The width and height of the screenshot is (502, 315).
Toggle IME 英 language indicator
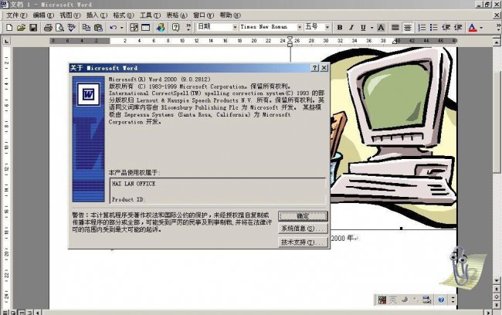[x=393, y=300]
